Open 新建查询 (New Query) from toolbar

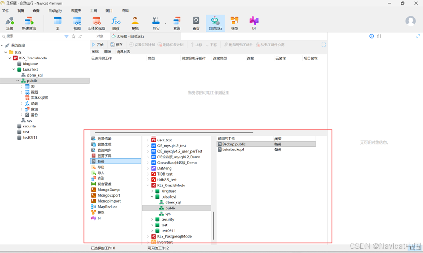tap(29, 23)
